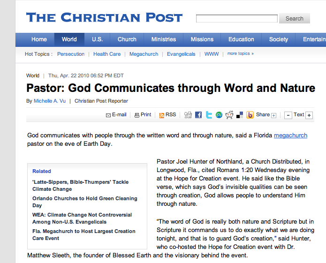Open the Megachurch hot topic link
326x263 pixels.
(144, 54)
